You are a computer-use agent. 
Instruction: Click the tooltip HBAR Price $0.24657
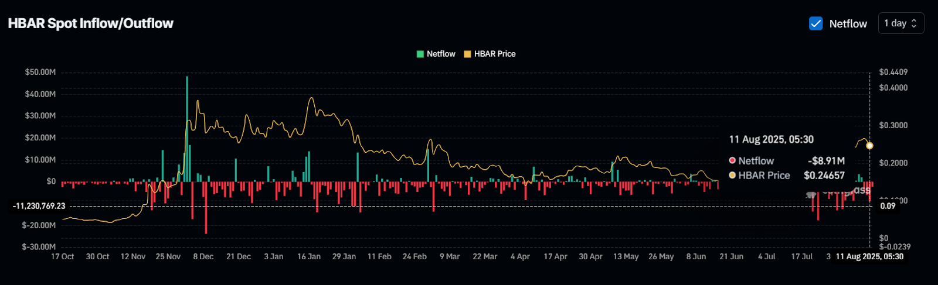click(x=824, y=176)
